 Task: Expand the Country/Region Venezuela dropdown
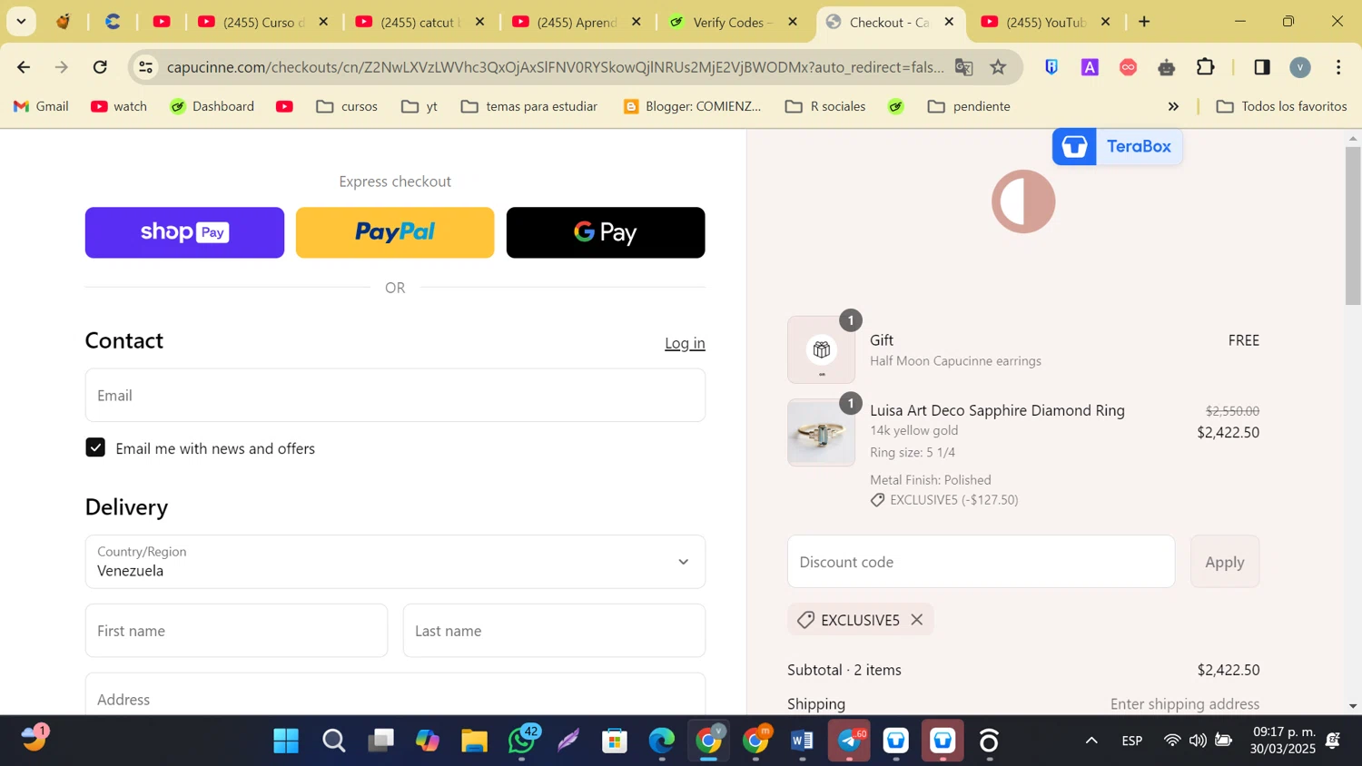[x=395, y=562]
